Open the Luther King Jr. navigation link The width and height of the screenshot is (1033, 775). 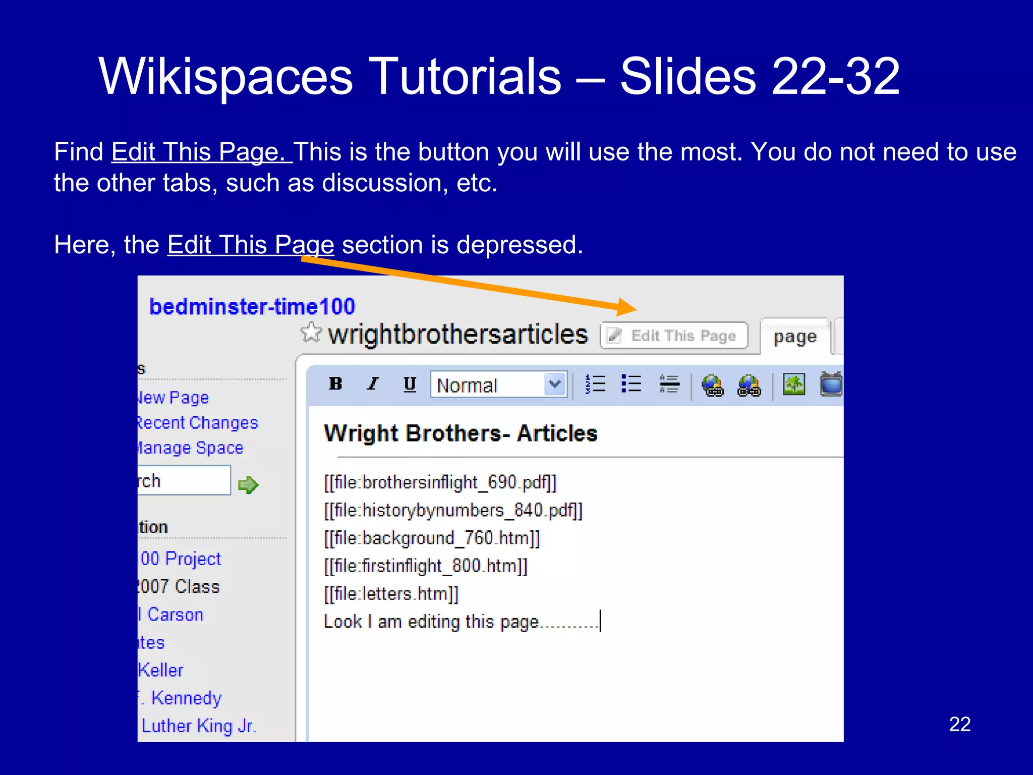[x=199, y=726]
